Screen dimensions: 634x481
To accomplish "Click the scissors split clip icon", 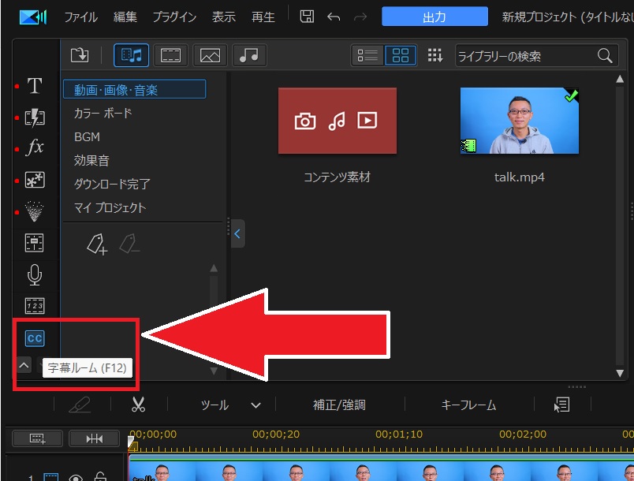I will coord(138,405).
